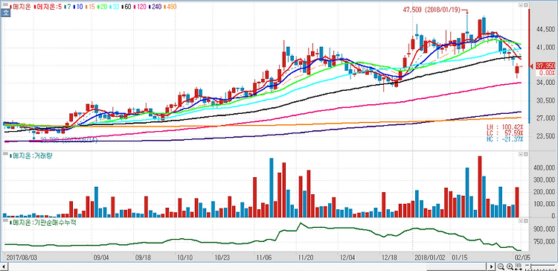Screen dimensions: 558x271
Task: Click the 27,000 price axis label
Action: [x=546, y=118]
